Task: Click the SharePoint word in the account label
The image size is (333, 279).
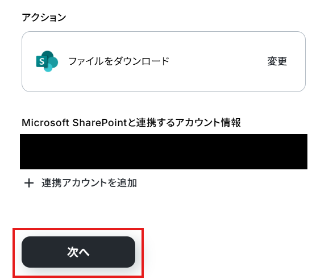Action: pyautogui.click(x=99, y=123)
